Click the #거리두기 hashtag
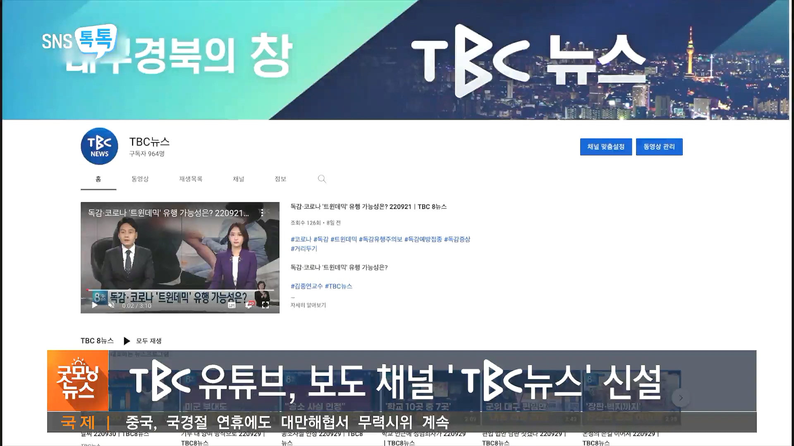The image size is (794, 446). coord(304,249)
